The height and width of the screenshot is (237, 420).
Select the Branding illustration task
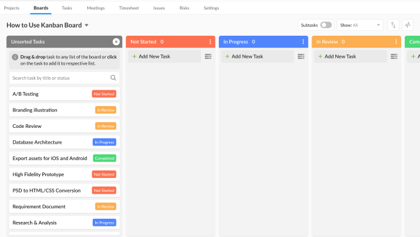[x=65, y=110]
